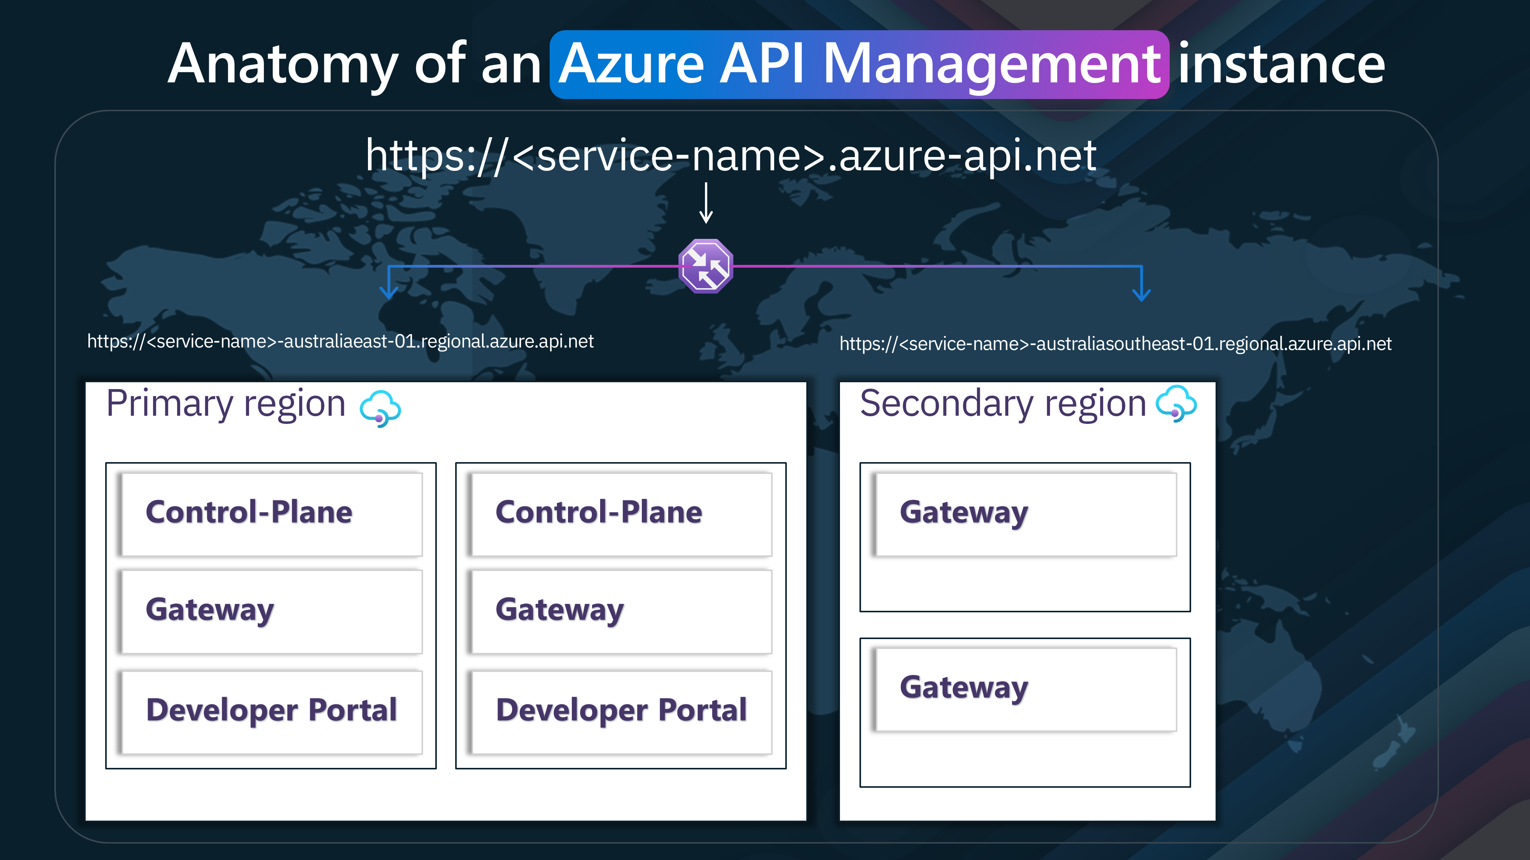This screenshot has width=1530, height=860.
Task: Click the australiasoutheast-01 regional URL
Action: click(x=1115, y=344)
